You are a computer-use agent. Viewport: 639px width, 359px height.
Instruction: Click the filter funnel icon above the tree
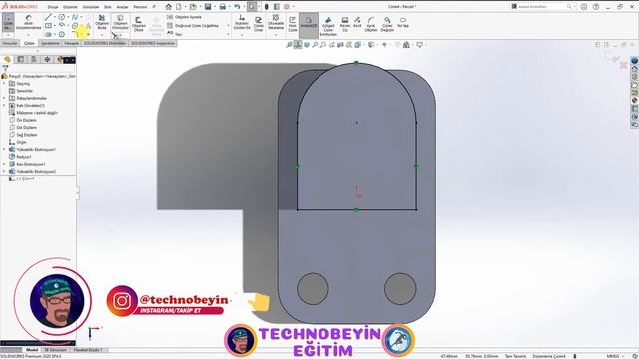point(5,69)
